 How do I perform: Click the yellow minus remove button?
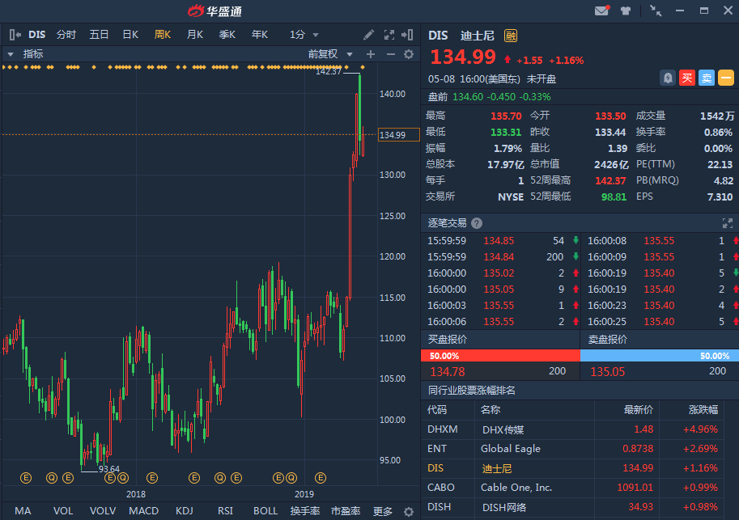(726, 78)
